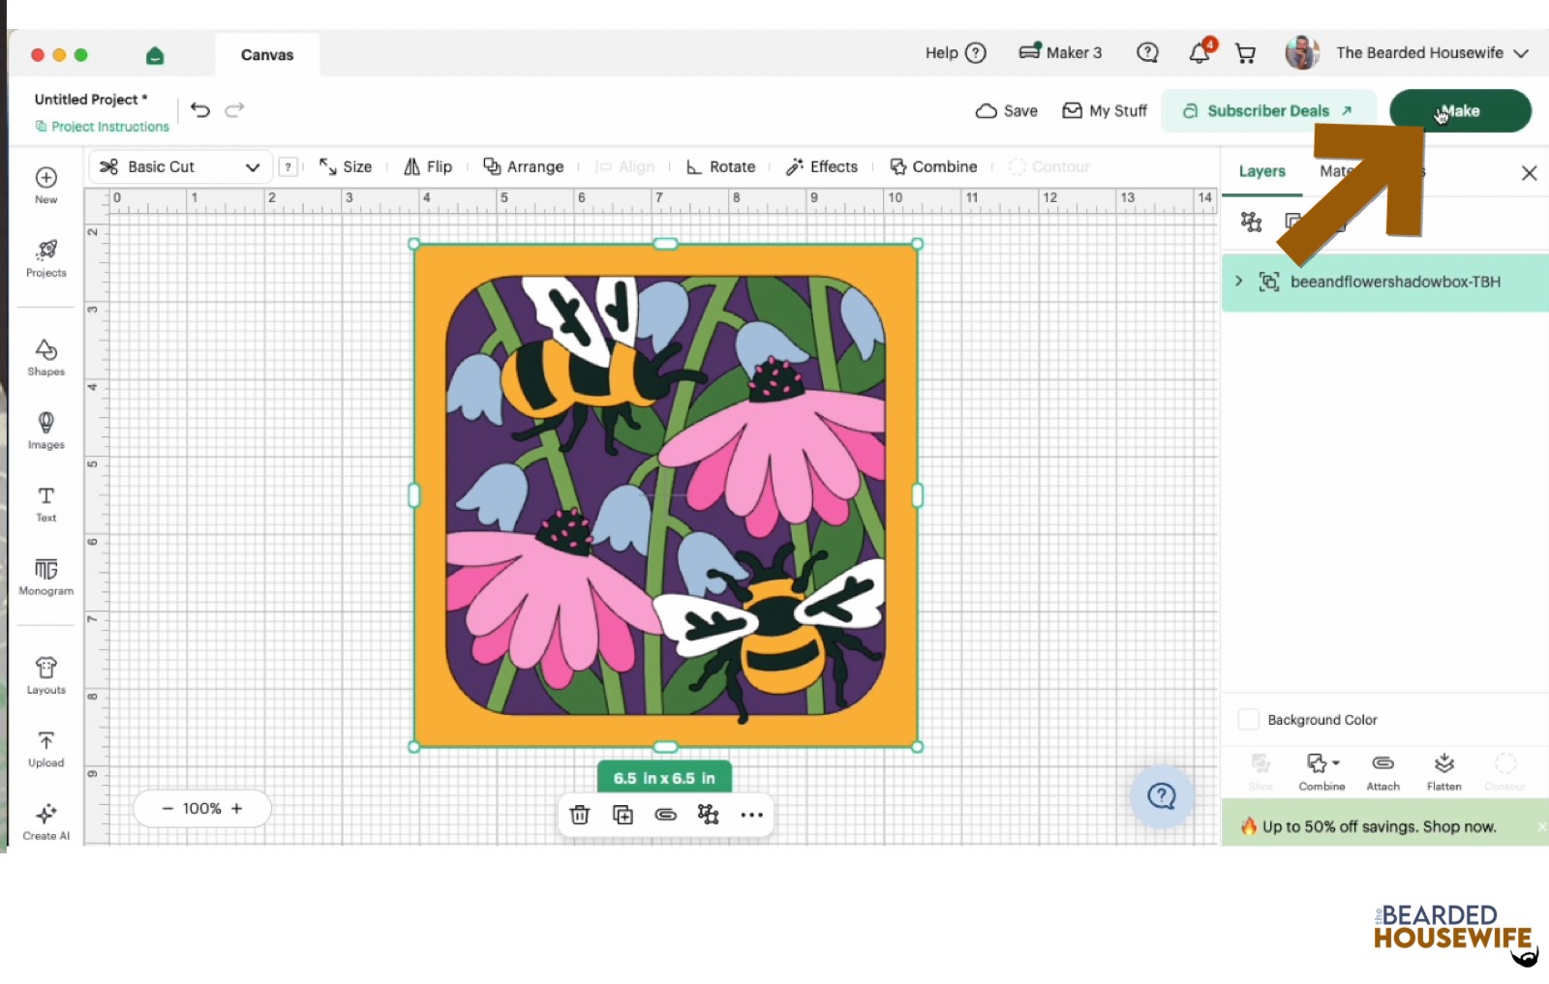Click the Make button
Viewport: 1549px width, 984px height.
[1460, 110]
